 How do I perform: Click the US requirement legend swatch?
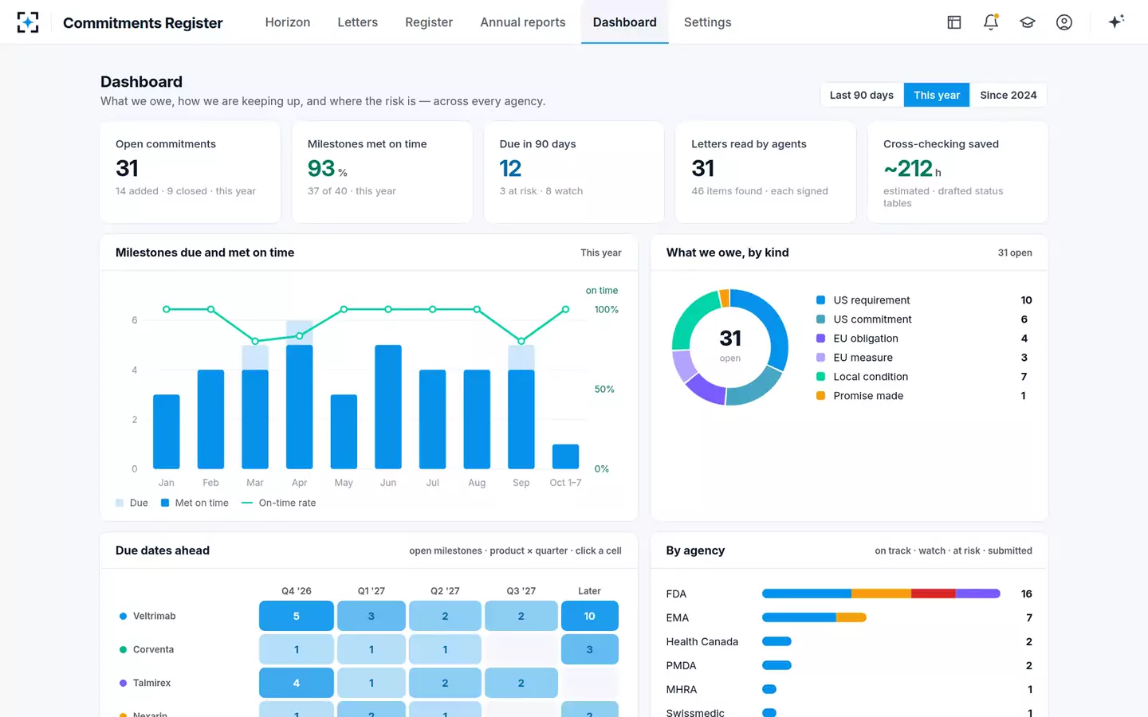click(820, 300)
